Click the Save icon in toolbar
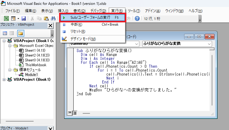 click(x=23, y=18)
